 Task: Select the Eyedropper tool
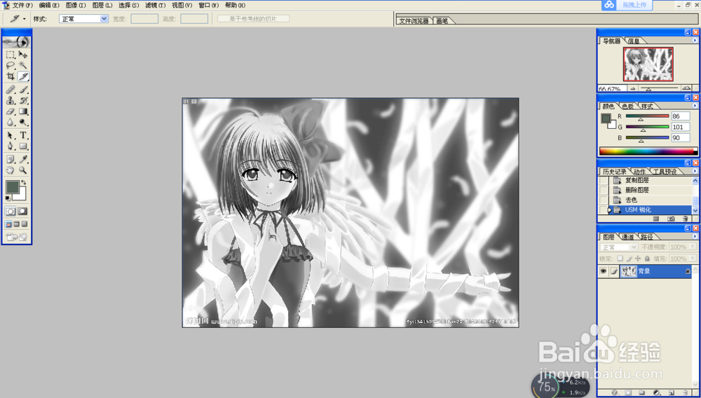coord(23,159)
